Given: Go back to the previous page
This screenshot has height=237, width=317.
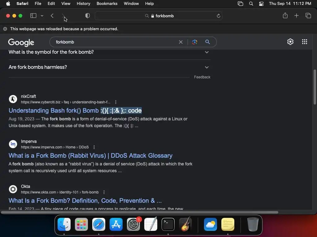Looking at the screenshot, I should (x=52, y=16).
